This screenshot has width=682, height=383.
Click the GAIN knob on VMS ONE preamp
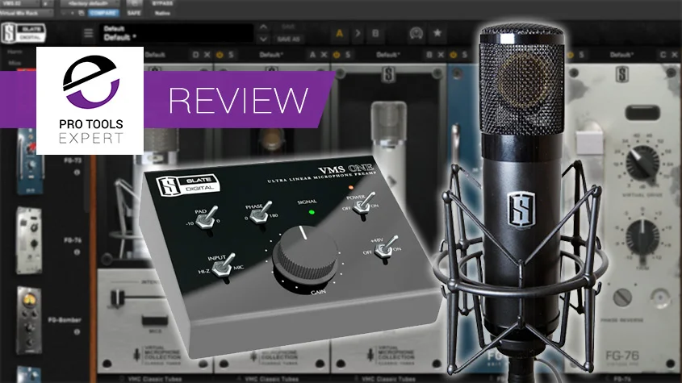tap(306, 255)
